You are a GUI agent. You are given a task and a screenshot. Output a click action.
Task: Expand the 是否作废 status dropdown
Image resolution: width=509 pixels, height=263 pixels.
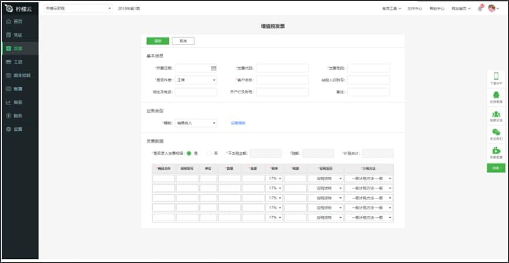point(196,80)
